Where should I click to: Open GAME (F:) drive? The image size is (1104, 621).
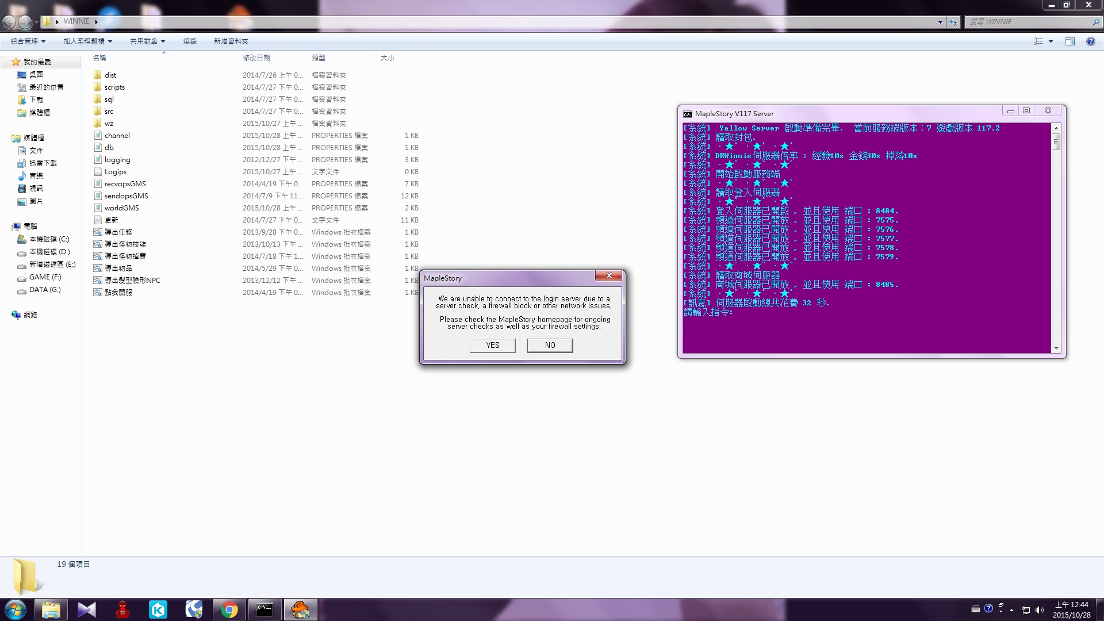pyautogui.click(x=45, y=277)
